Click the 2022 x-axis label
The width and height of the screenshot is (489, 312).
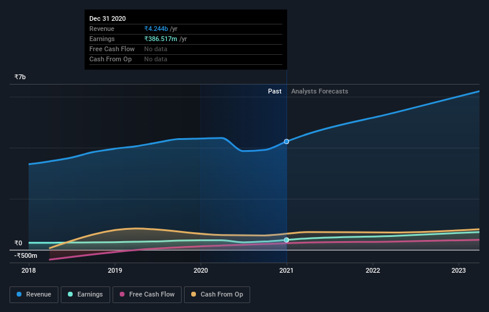(373, 270)
